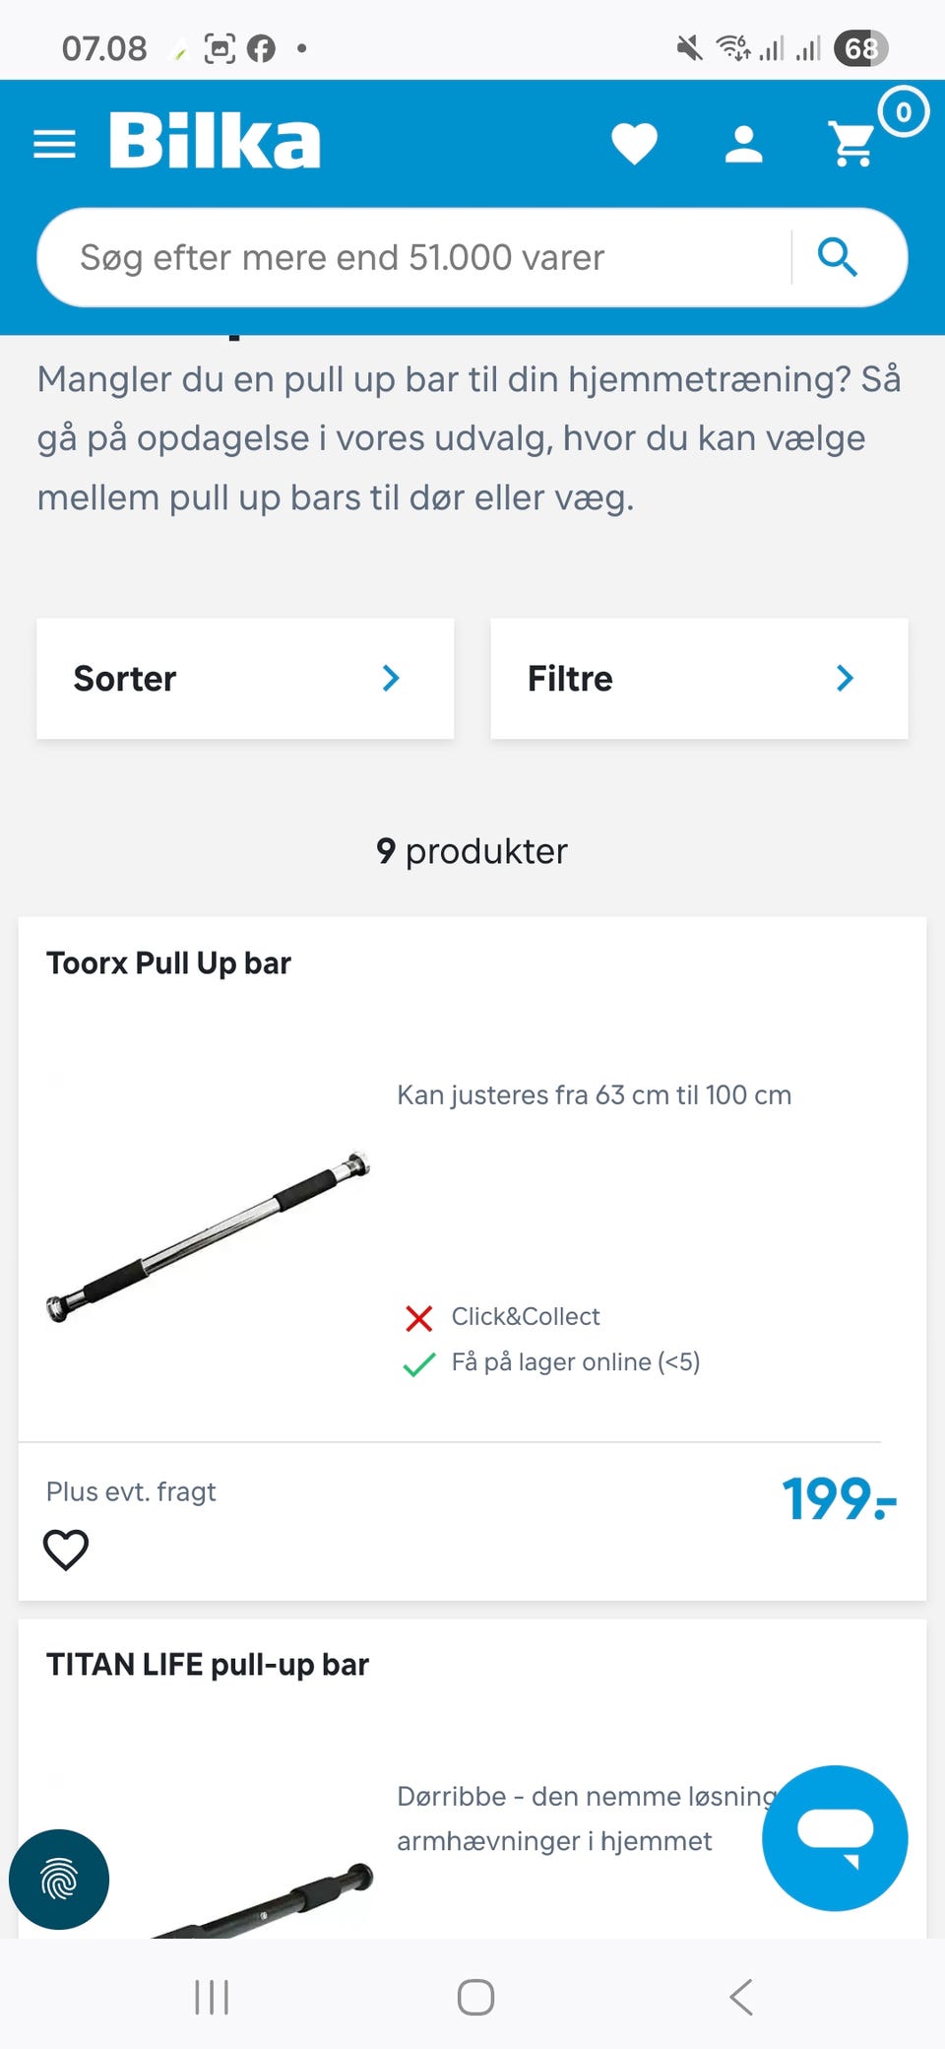Focus the product search field
The image size is (945, 2049).
point(413,257)
